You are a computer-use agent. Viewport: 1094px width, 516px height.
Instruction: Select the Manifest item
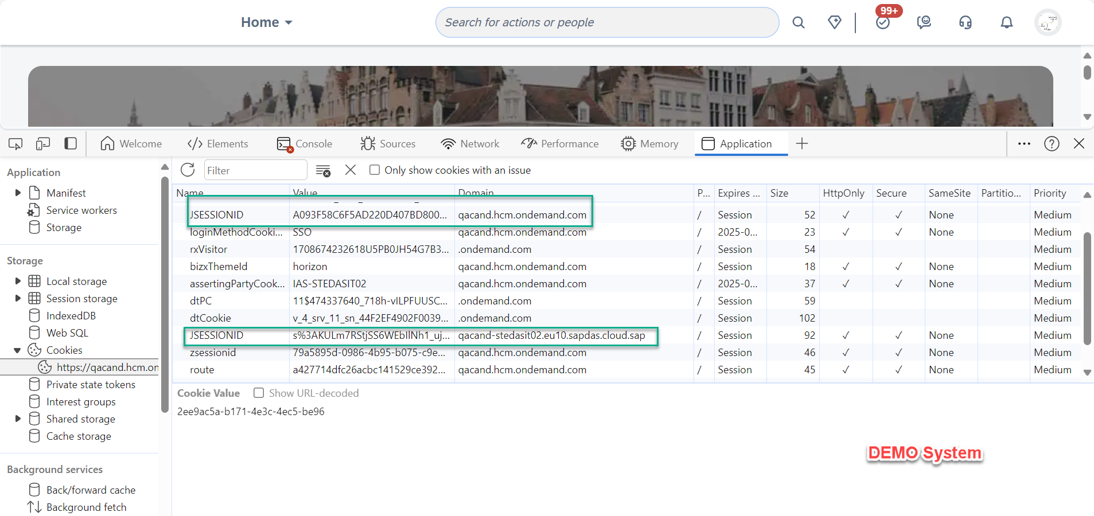66,193
